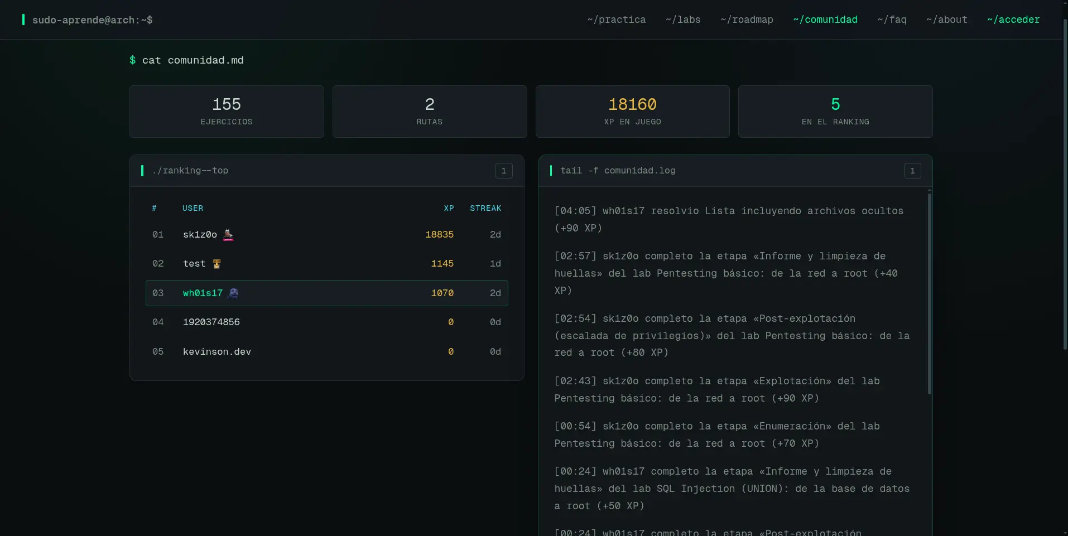Visit the ~/faq page
This screenshot has height=536, width=1068.
click(x=892, y=20)
